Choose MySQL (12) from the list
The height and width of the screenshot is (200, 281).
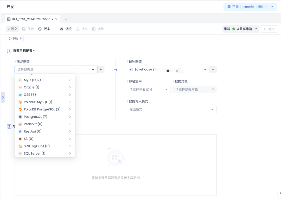click(45, 80)
